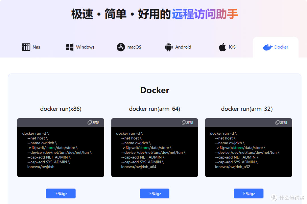Click the Android robot icon

(169, 47)
